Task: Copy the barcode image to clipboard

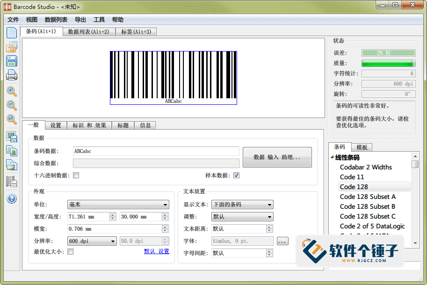Action: [x=12, y=151]
